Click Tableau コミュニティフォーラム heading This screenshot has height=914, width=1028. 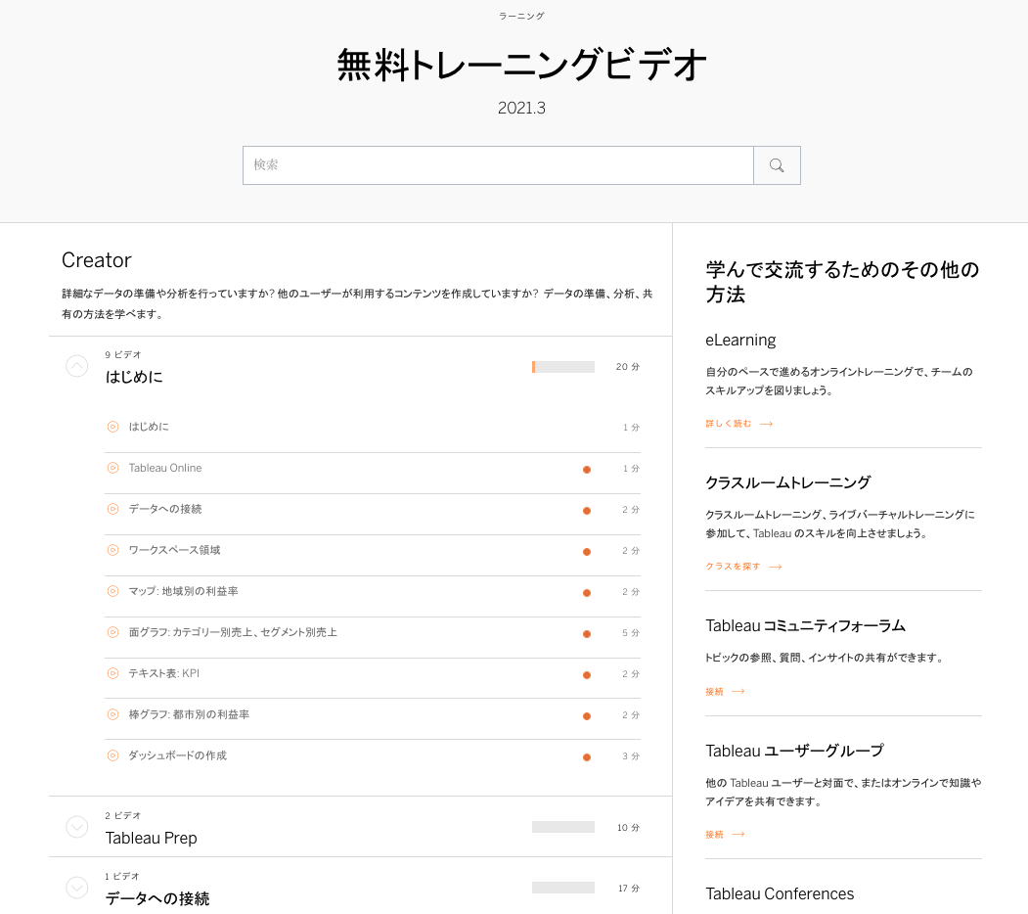[x=805, y=626]
